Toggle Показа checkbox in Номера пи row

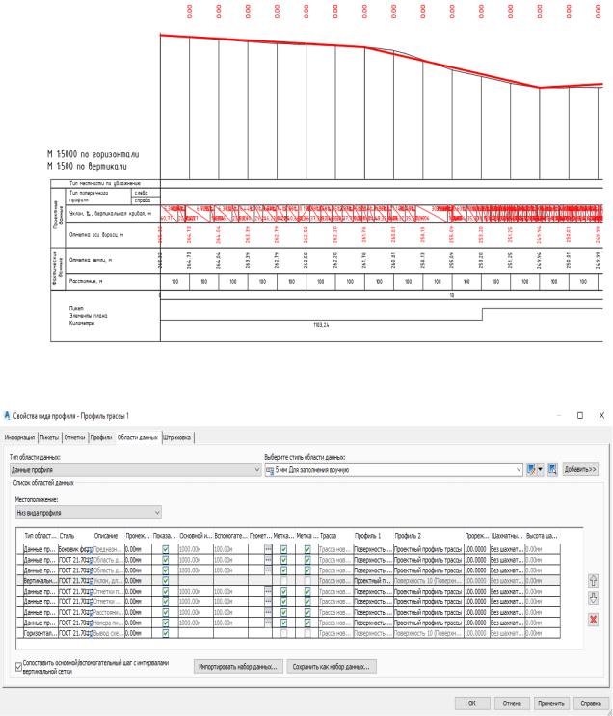[166, 623]
